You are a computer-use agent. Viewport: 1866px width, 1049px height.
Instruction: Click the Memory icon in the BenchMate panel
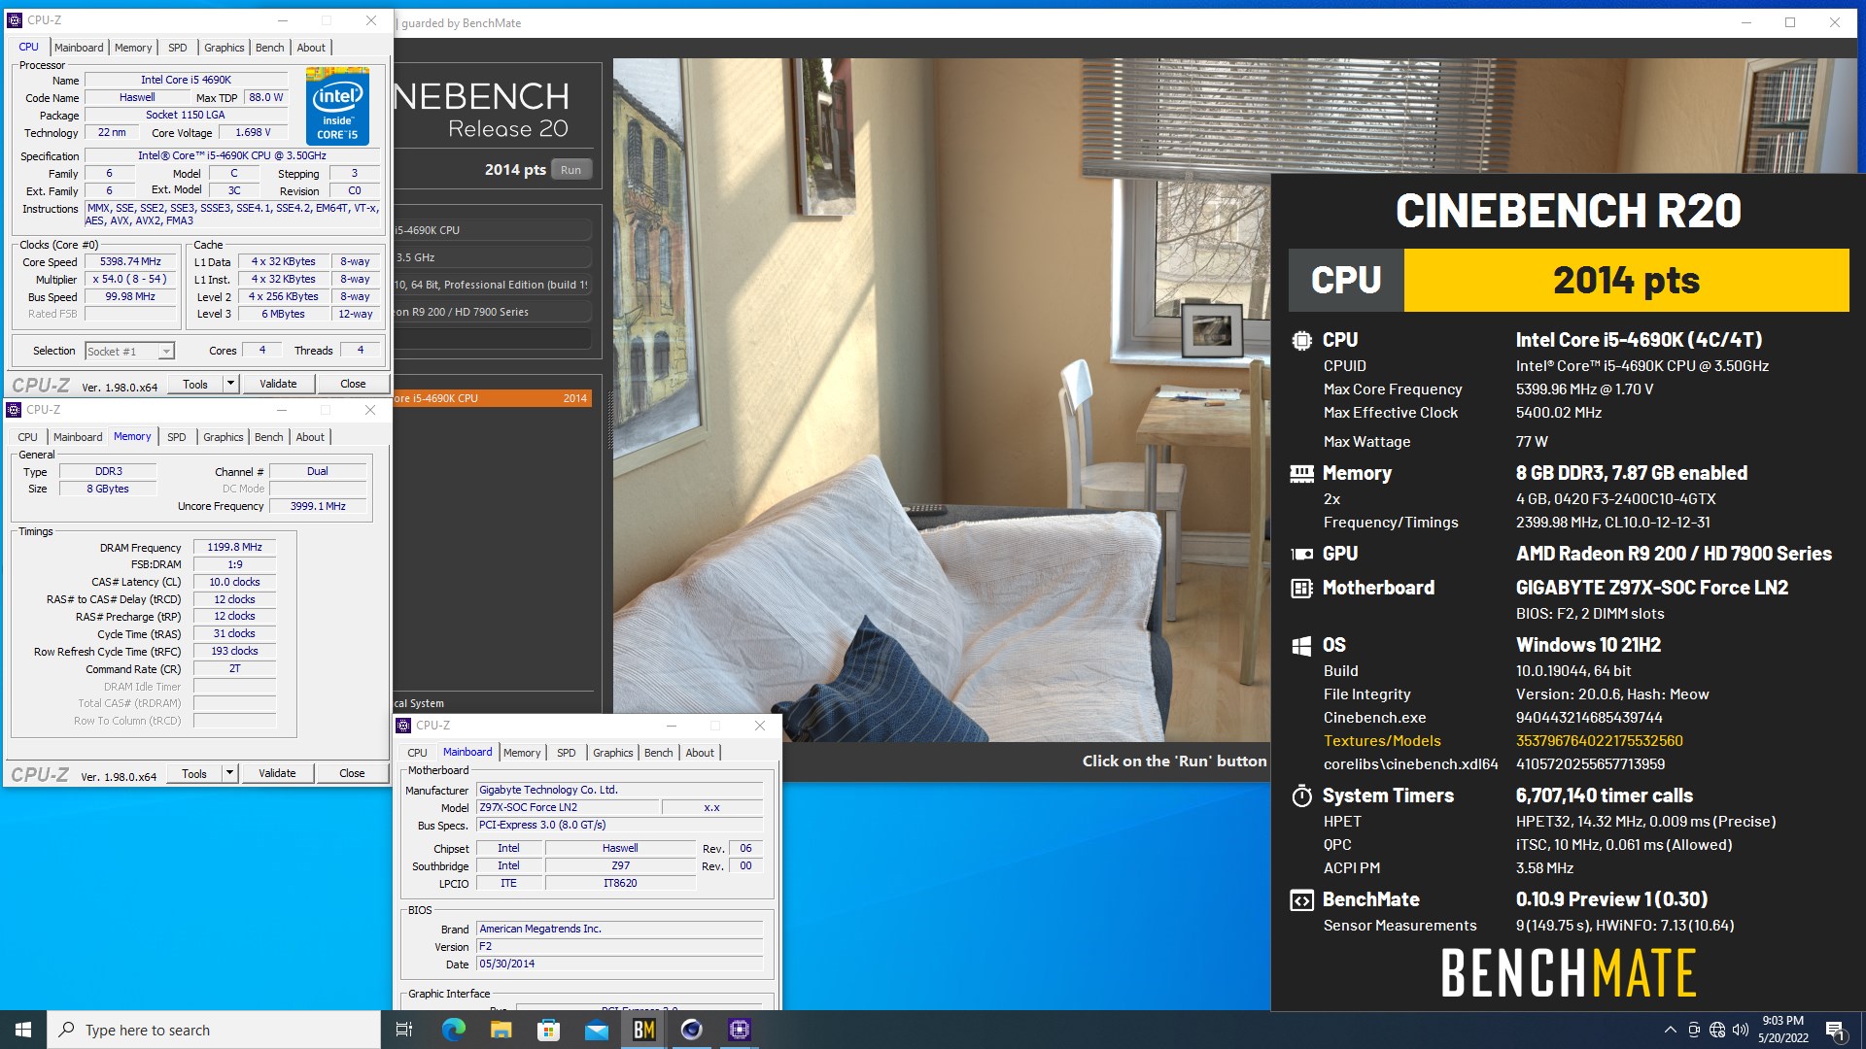pyautogui.click(x=1301, y=473)
